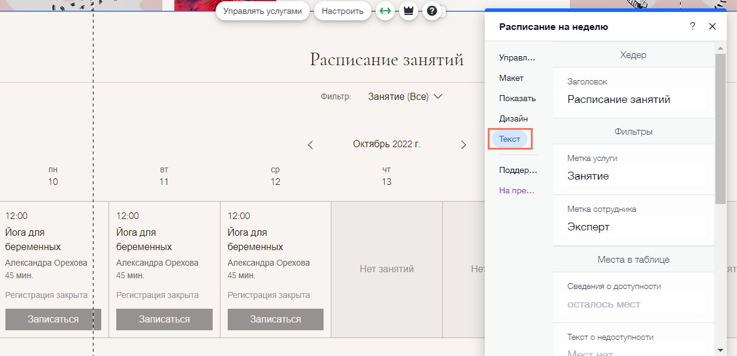Click Записаться button for Tuesday 11 class

coord(164,320)
